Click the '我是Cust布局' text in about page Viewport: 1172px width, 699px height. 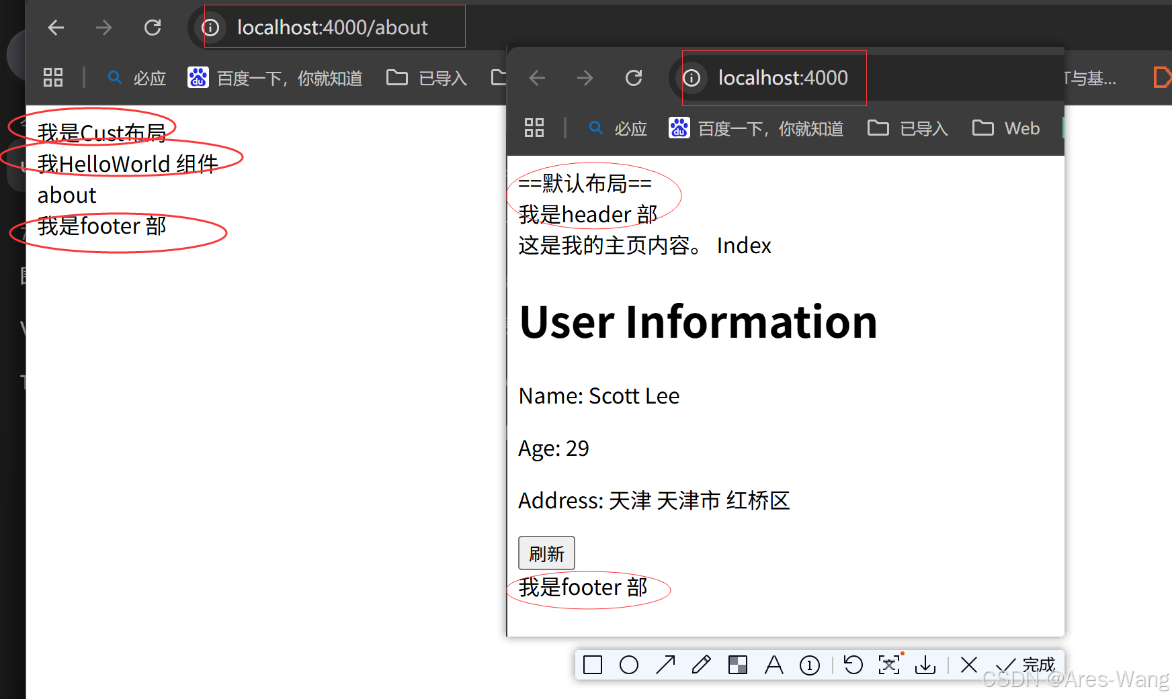tap(101, 132)
